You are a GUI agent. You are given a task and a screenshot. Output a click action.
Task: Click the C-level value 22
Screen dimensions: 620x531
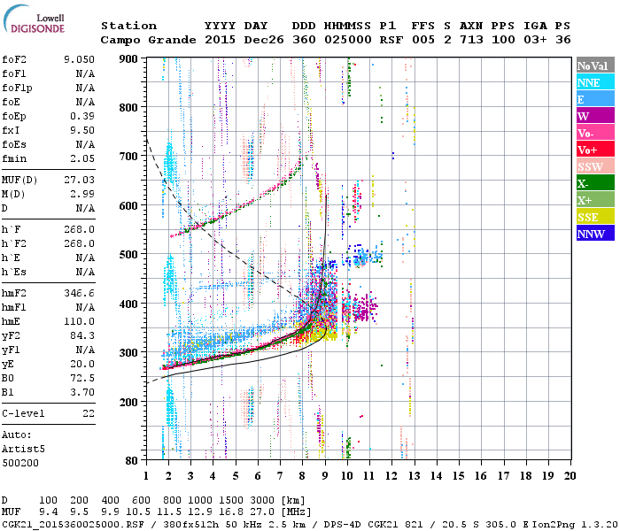tap(89, 413)
